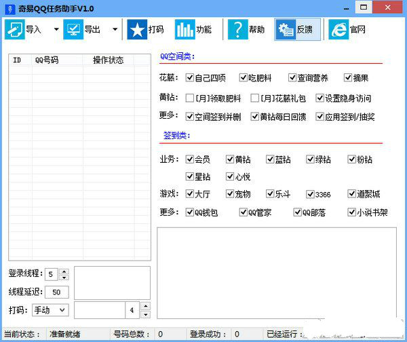Sort by QQ号码 column header
Viewport: 407px width, 342px height.
point(58,60)
